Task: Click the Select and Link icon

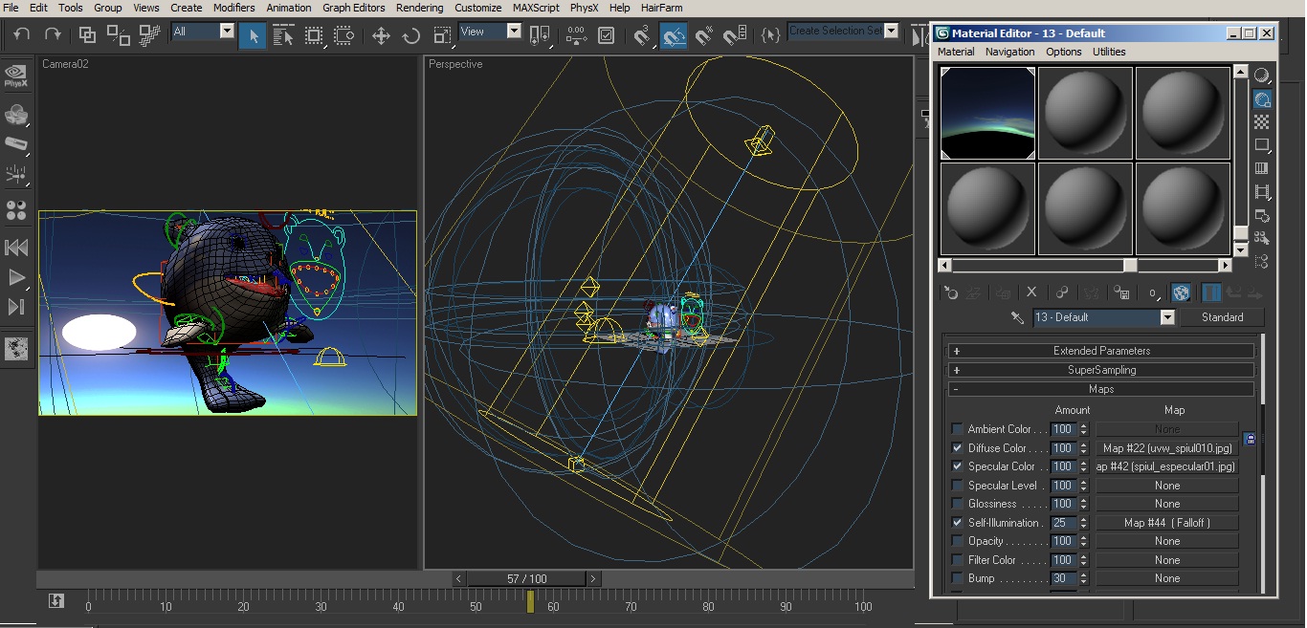Action: coord(87,35)
